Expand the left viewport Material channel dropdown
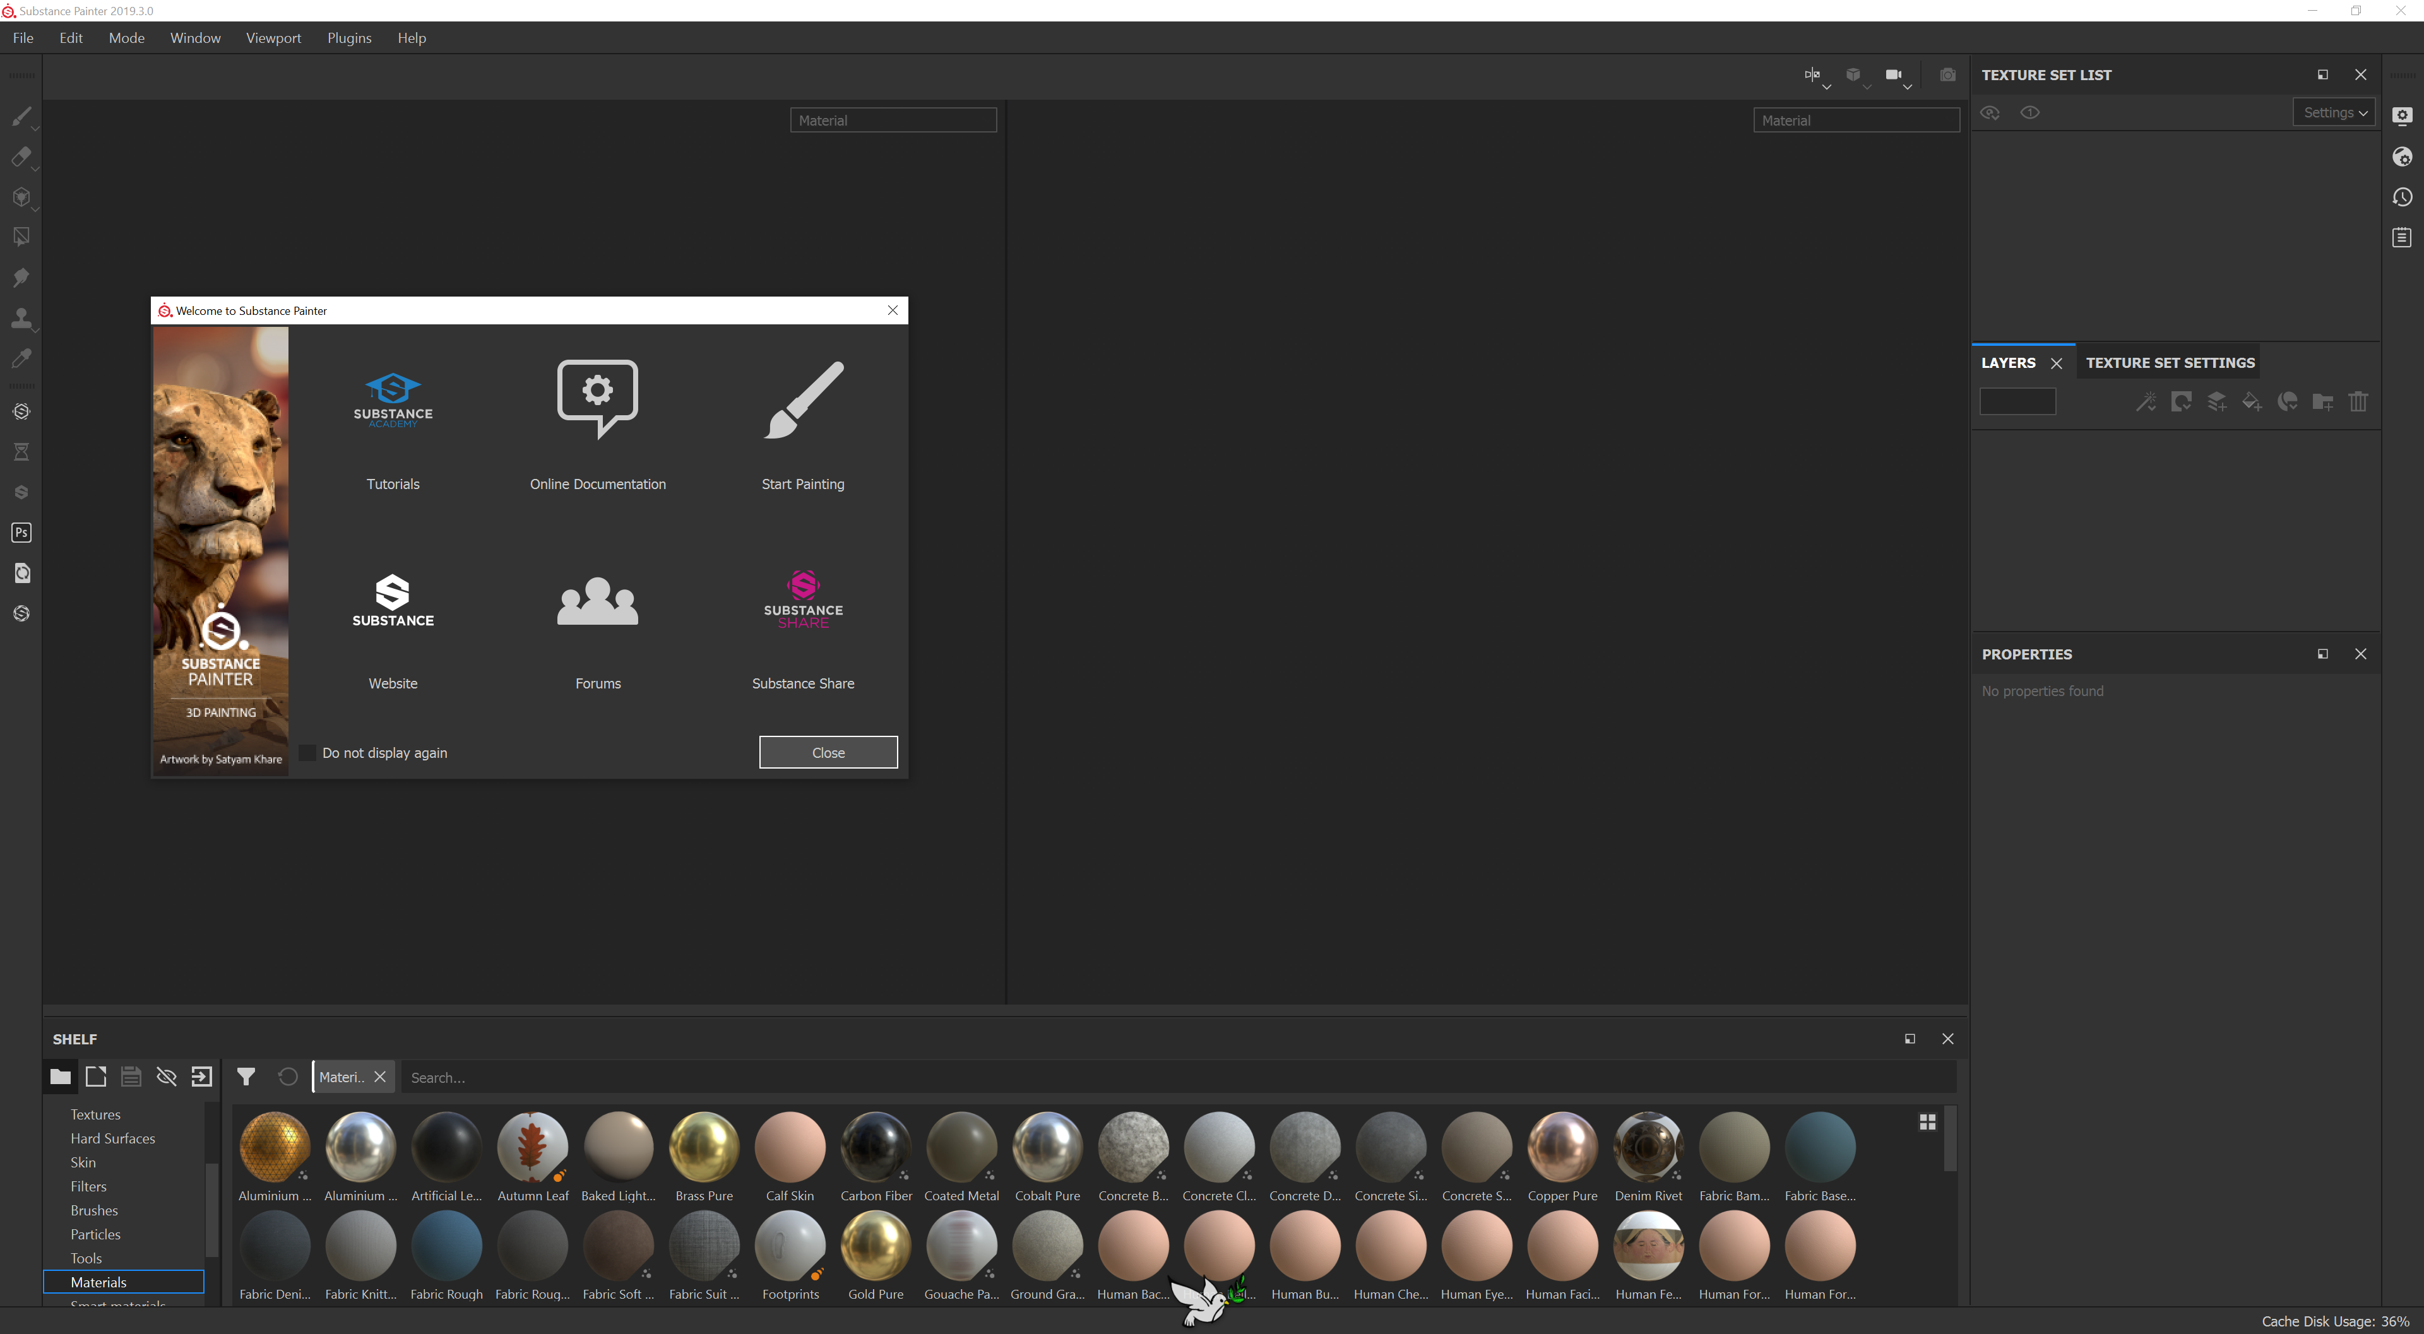Screen dimensions: 2424x1334 coord(893,119)
